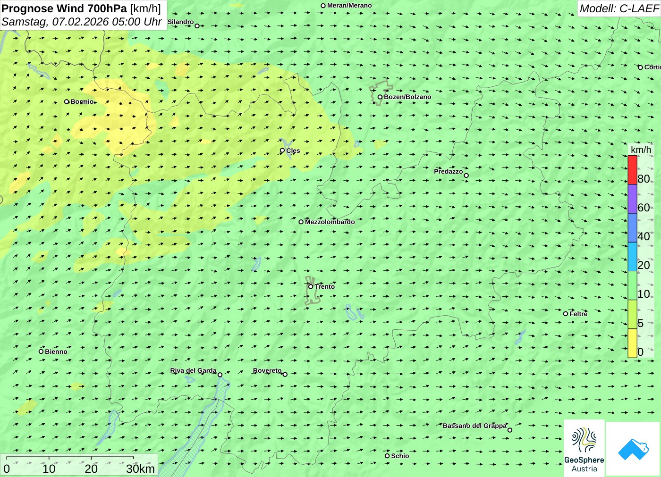
Task: Click the Trento city boundary outline
Action: [x=313, y=290]
